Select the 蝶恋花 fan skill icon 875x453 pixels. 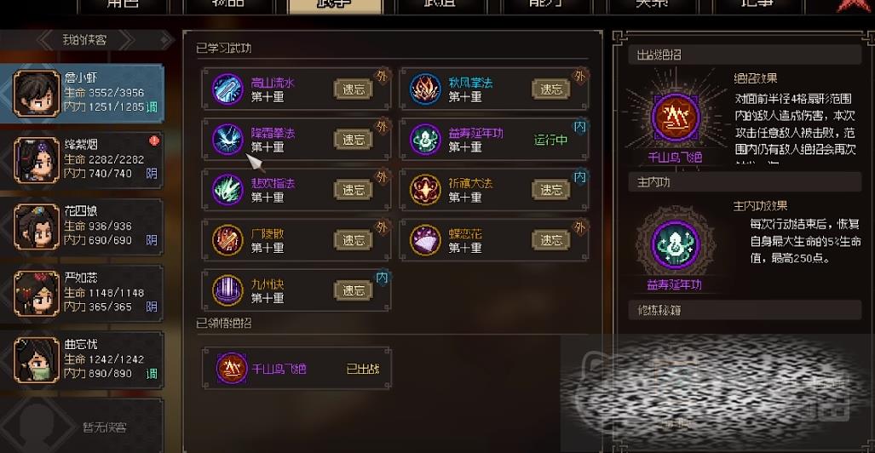[x=425, y=240]
